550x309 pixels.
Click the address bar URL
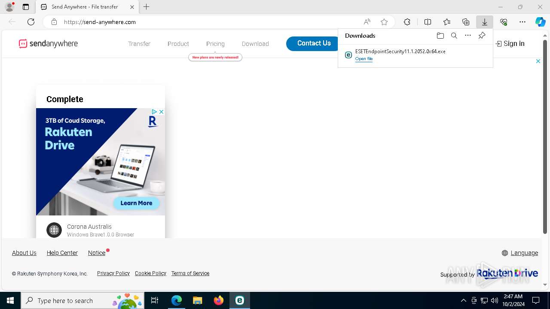click(x=100, y=22)
